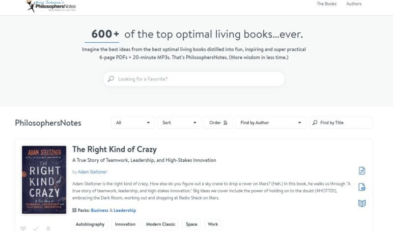Open the Sort dropdown

point(179,123)
